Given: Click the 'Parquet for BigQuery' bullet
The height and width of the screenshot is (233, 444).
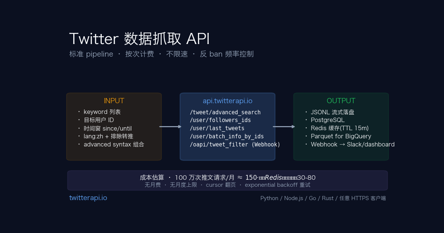Looking at the screenshot, I should coord(338,136).
